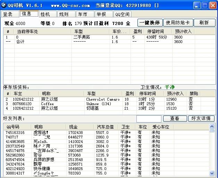
Task: Open 好友详情 button
Action: tap(201, 119)
